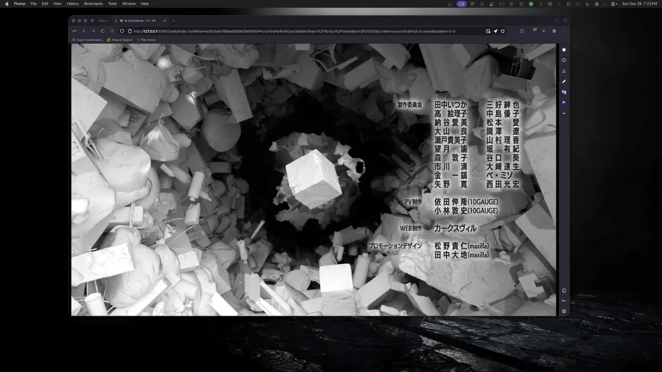Image resolution: width=662 pixels, height=372 pixels.
Task: Open the Ablaze Support bookmark
Action: [120, 40]
